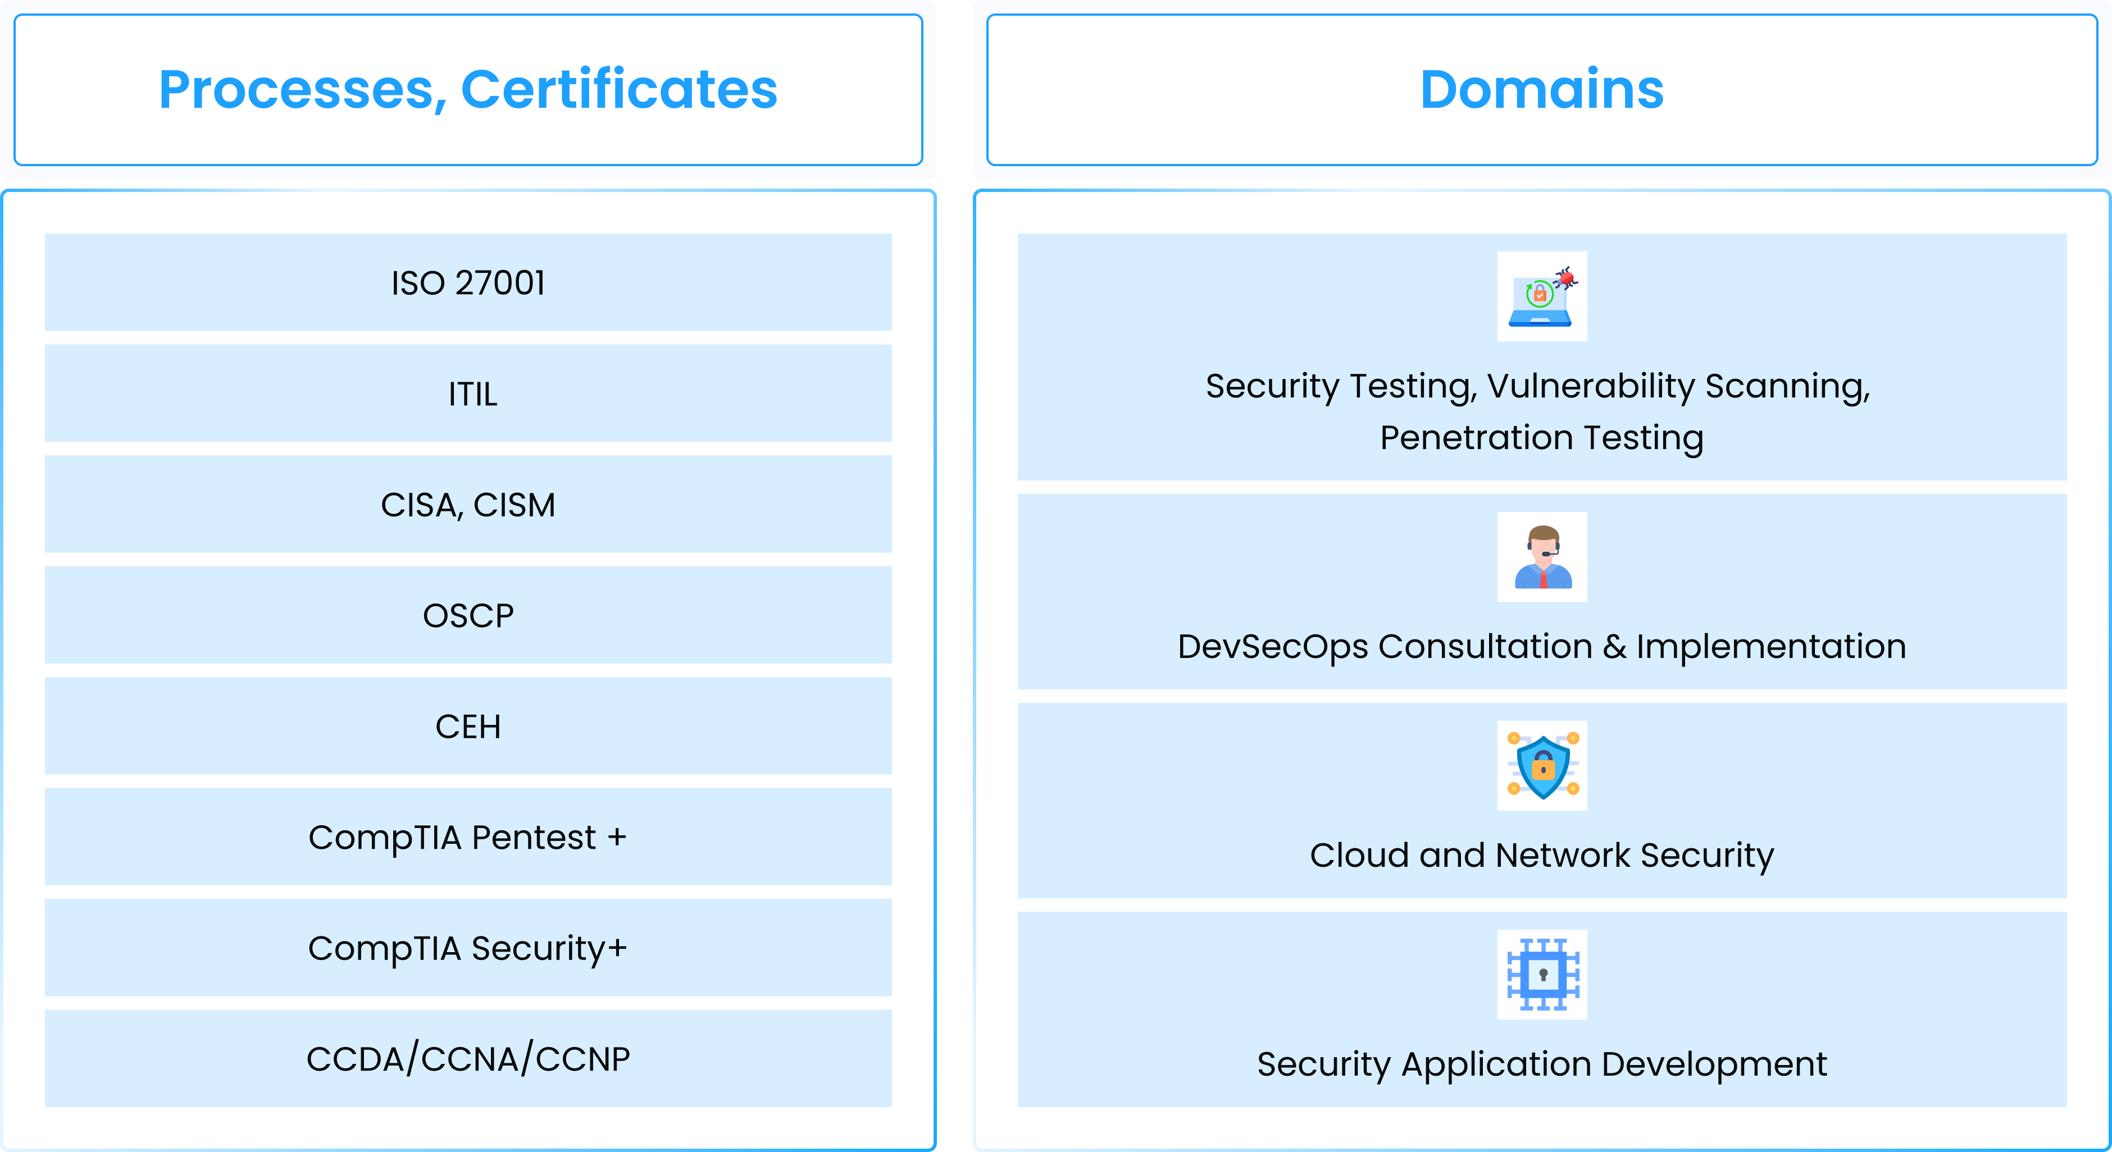Screen dimensions: 2112x1152
Task: Click Security Testing, Vulnerability Scanning text
Action: coord(1538,387)
